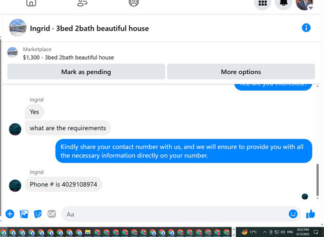Click the 'Kindly share your contact number' message

tap(184, 151)
